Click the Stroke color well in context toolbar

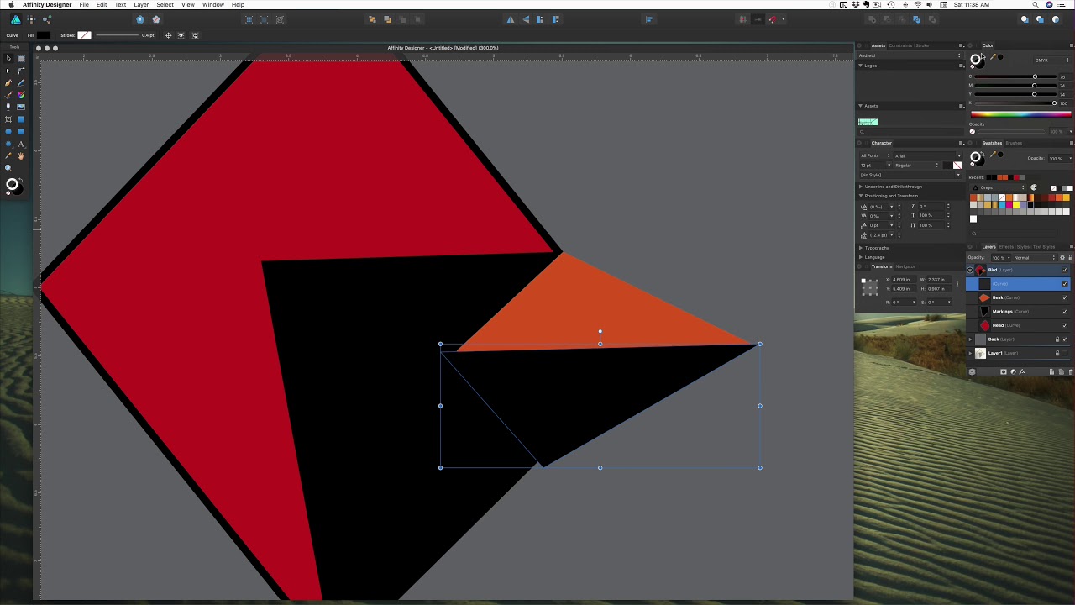click(84, 35)
